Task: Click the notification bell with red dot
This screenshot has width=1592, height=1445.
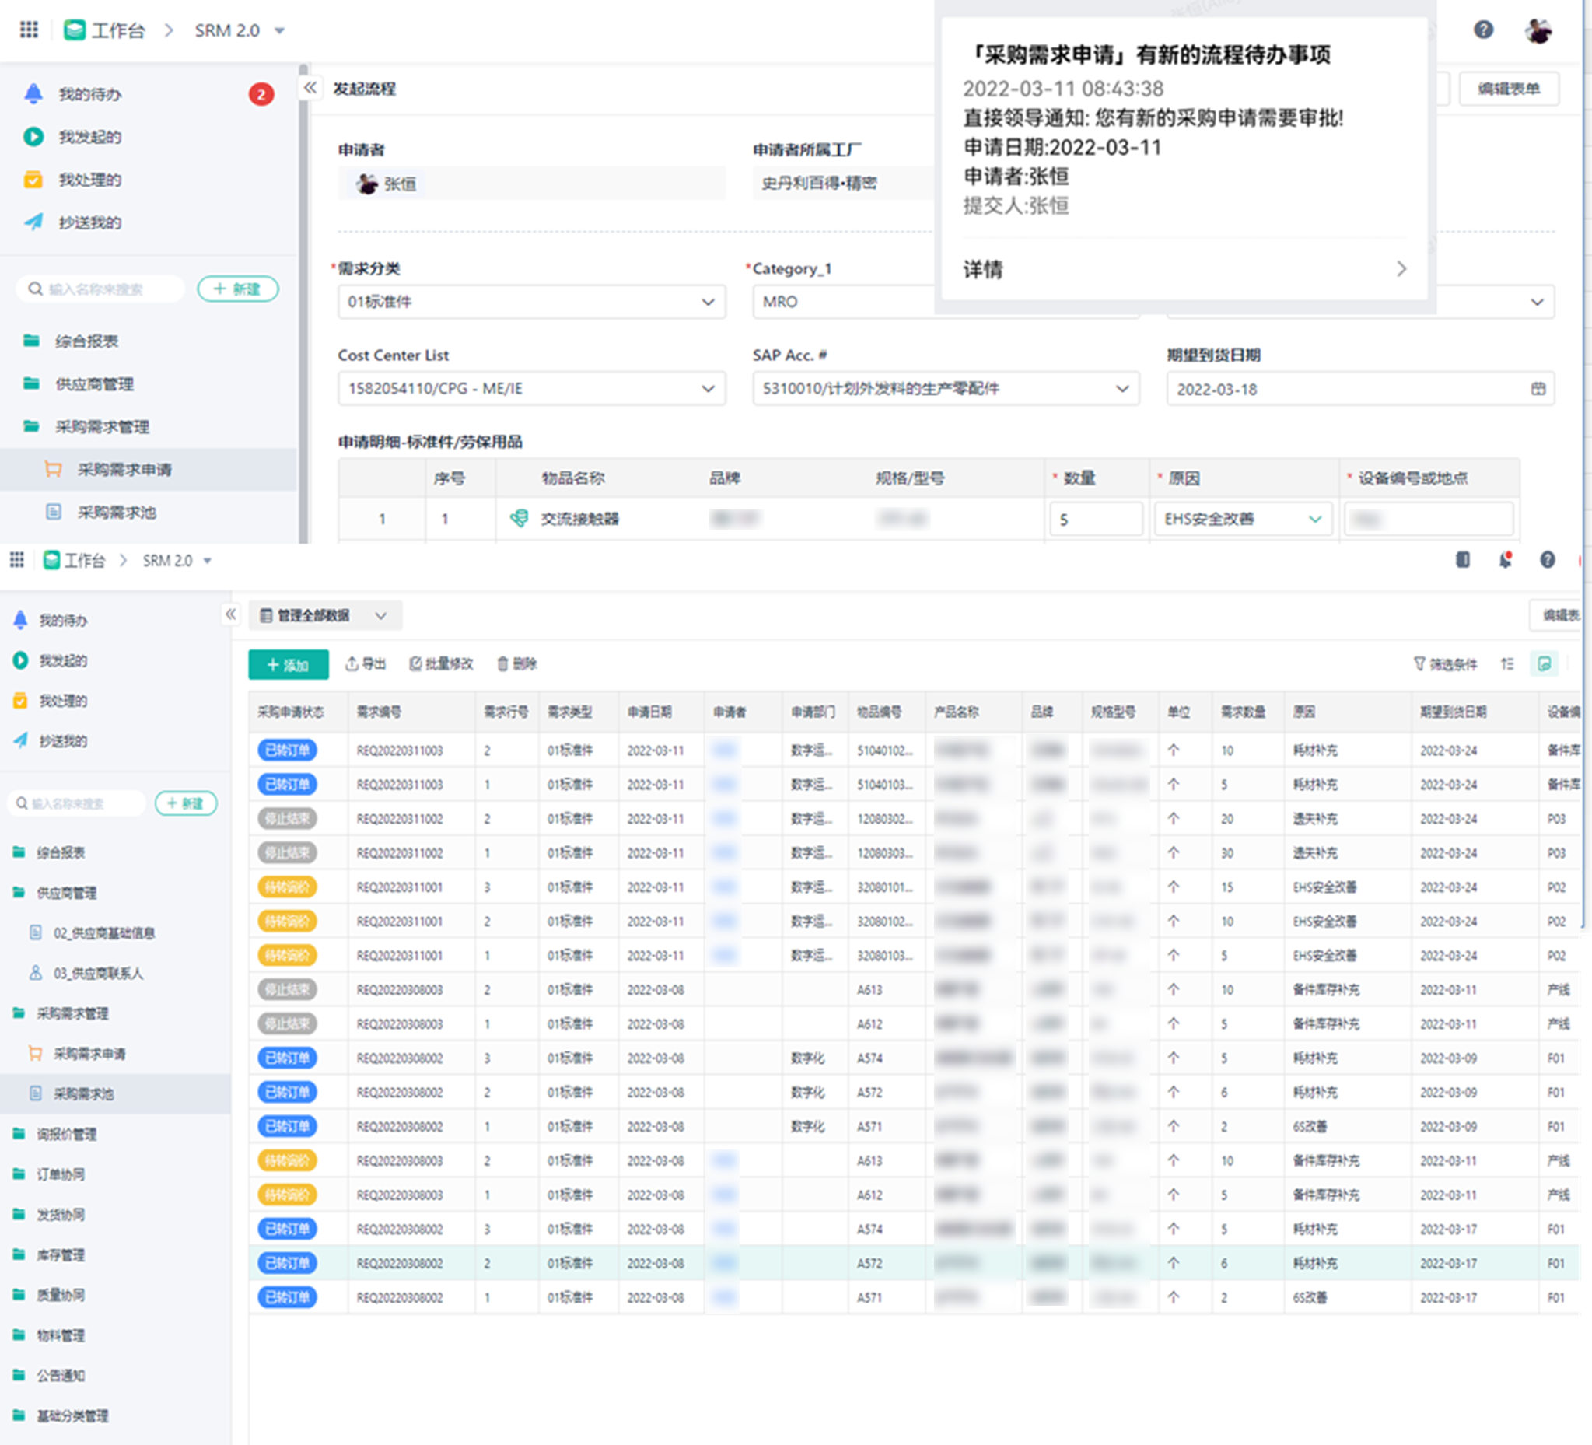Action: (1505, 560)
